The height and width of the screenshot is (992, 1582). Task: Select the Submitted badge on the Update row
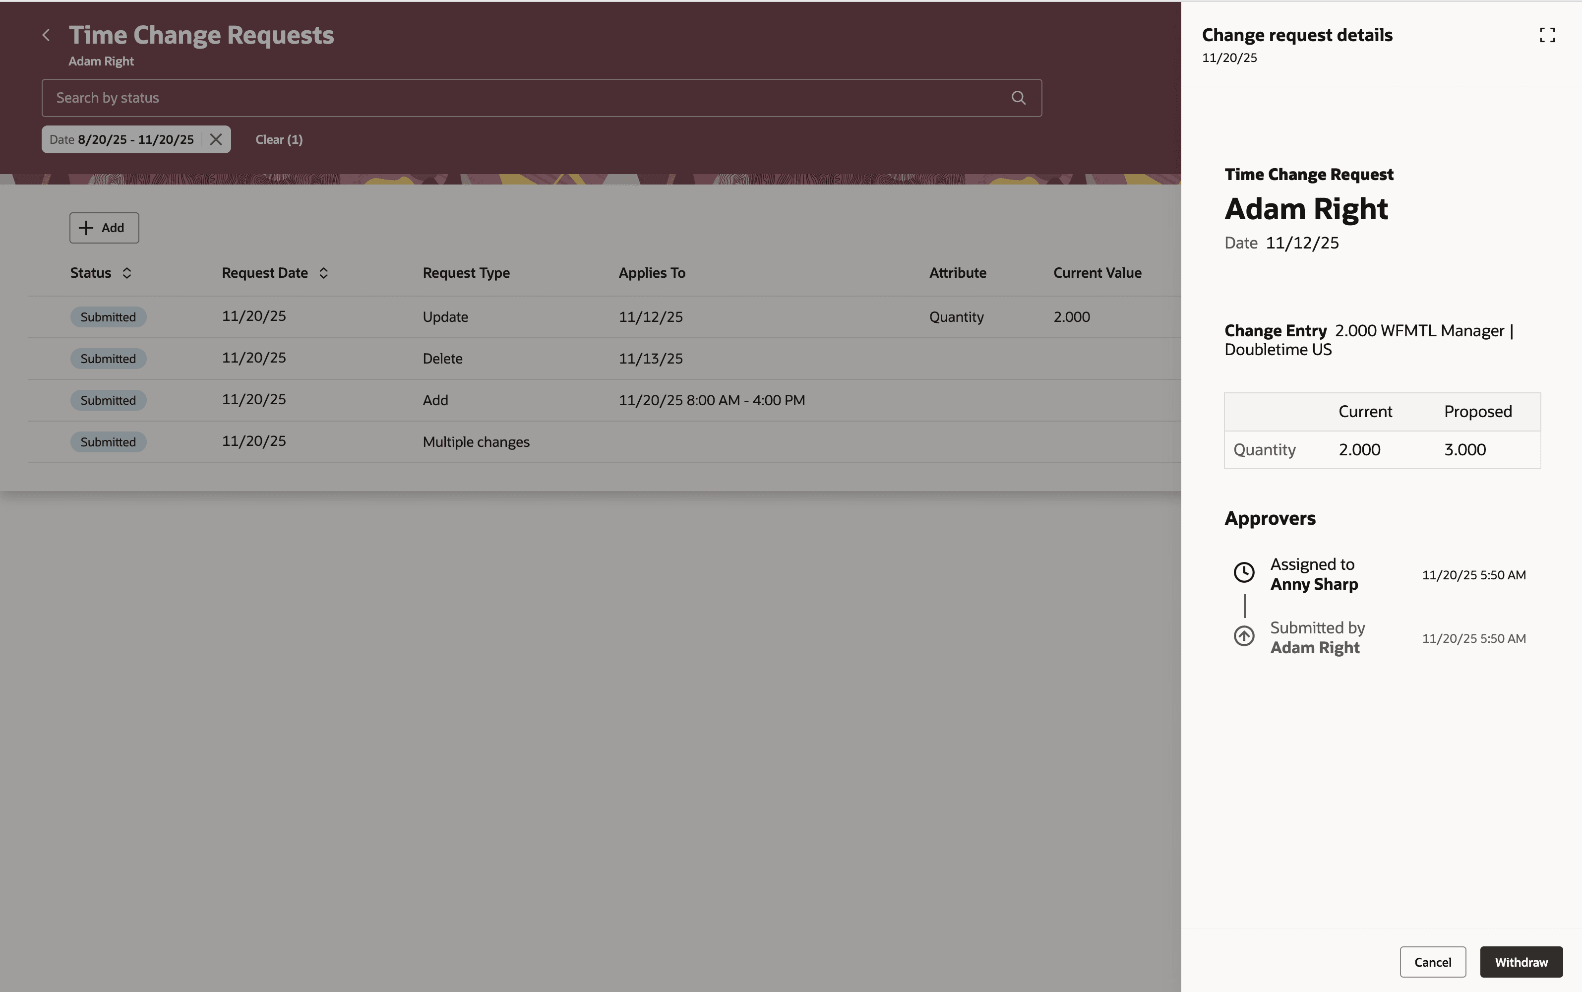(x=108, y=316)
